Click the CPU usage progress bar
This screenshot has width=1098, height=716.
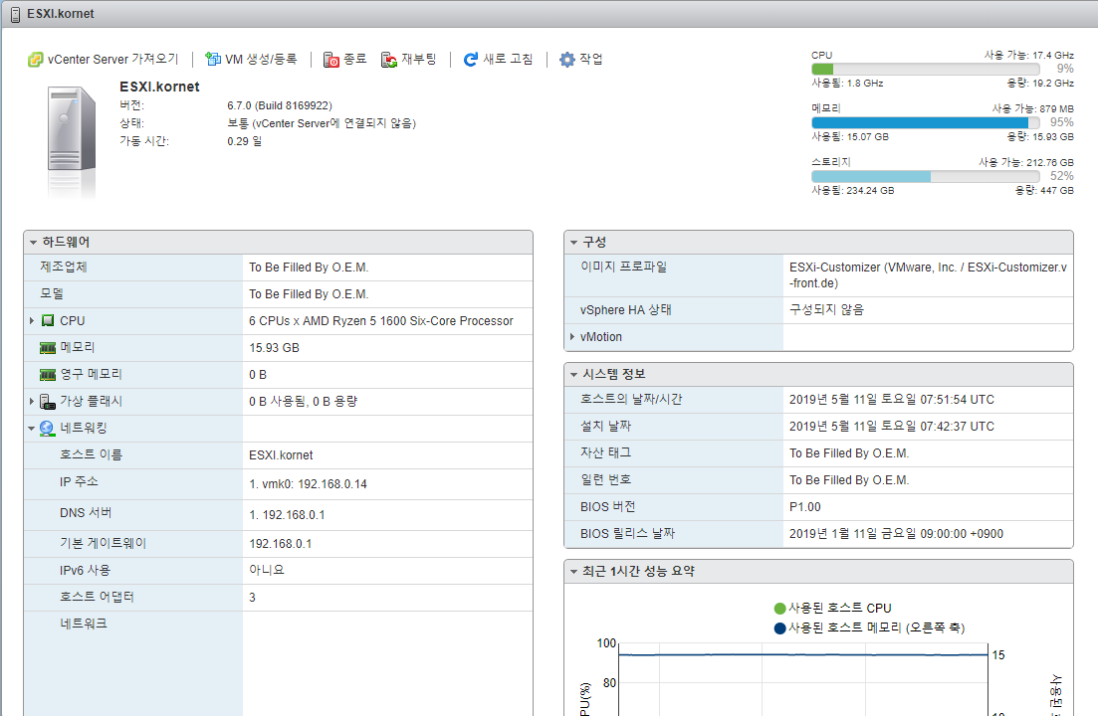(926, 70)
